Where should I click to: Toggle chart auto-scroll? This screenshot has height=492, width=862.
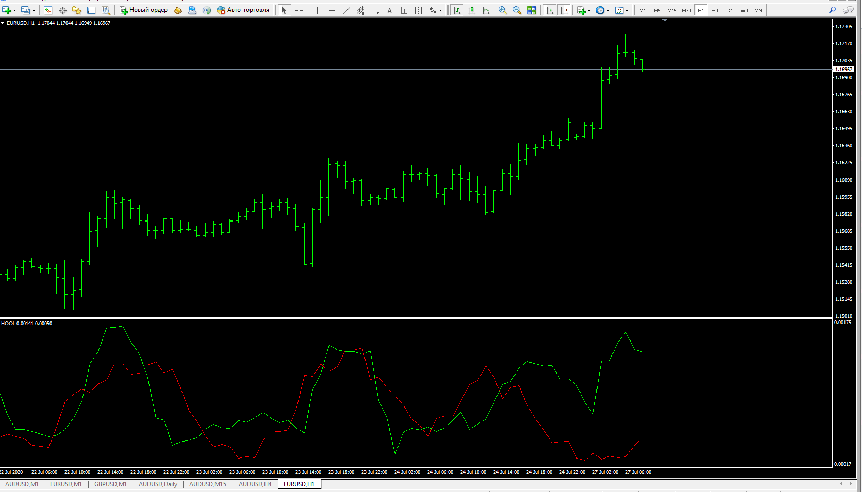[550, 10]
